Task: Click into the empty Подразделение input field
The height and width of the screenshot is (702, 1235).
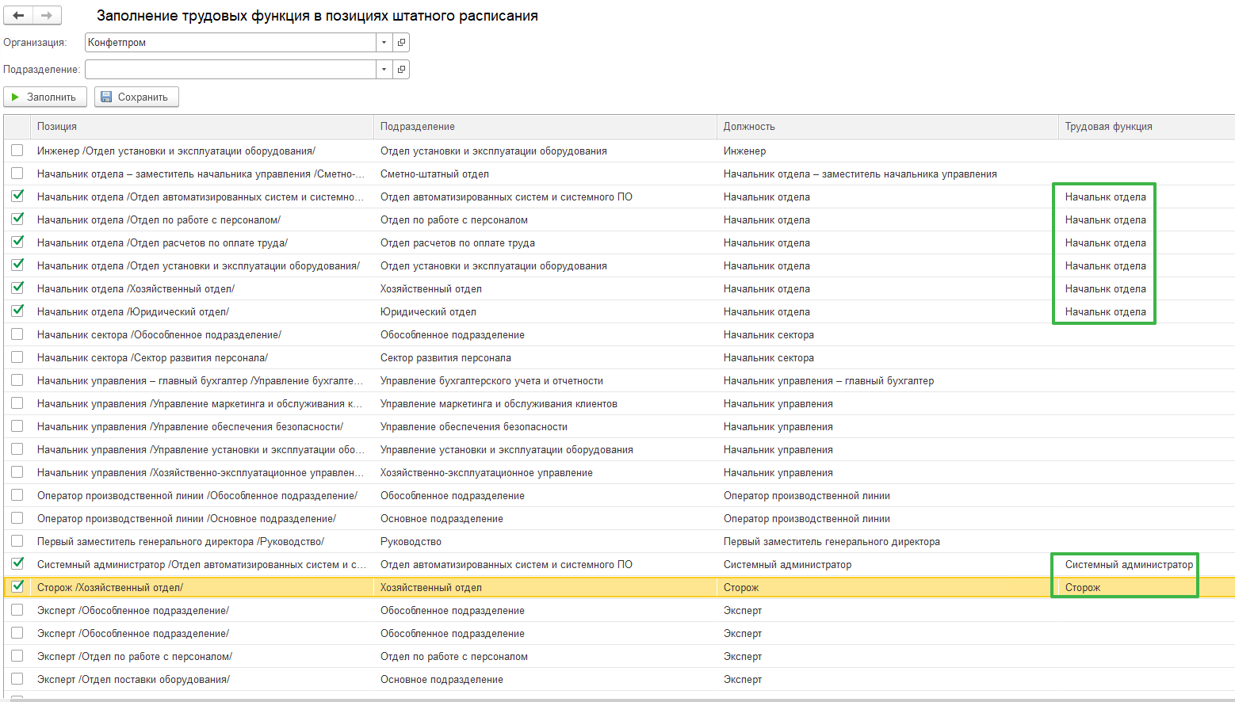Action: point(230,70)
